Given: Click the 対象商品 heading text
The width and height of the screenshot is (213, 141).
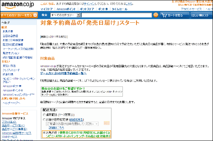Looking at the screenshot, I should point(48,58).
